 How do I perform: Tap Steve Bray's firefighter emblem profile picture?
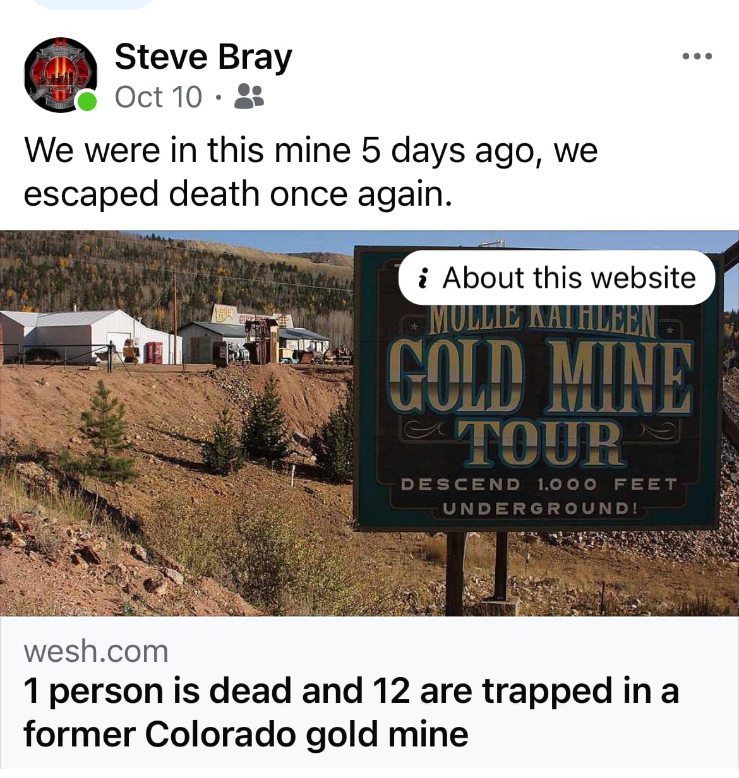pyautogui.click(x=61, y=75)
